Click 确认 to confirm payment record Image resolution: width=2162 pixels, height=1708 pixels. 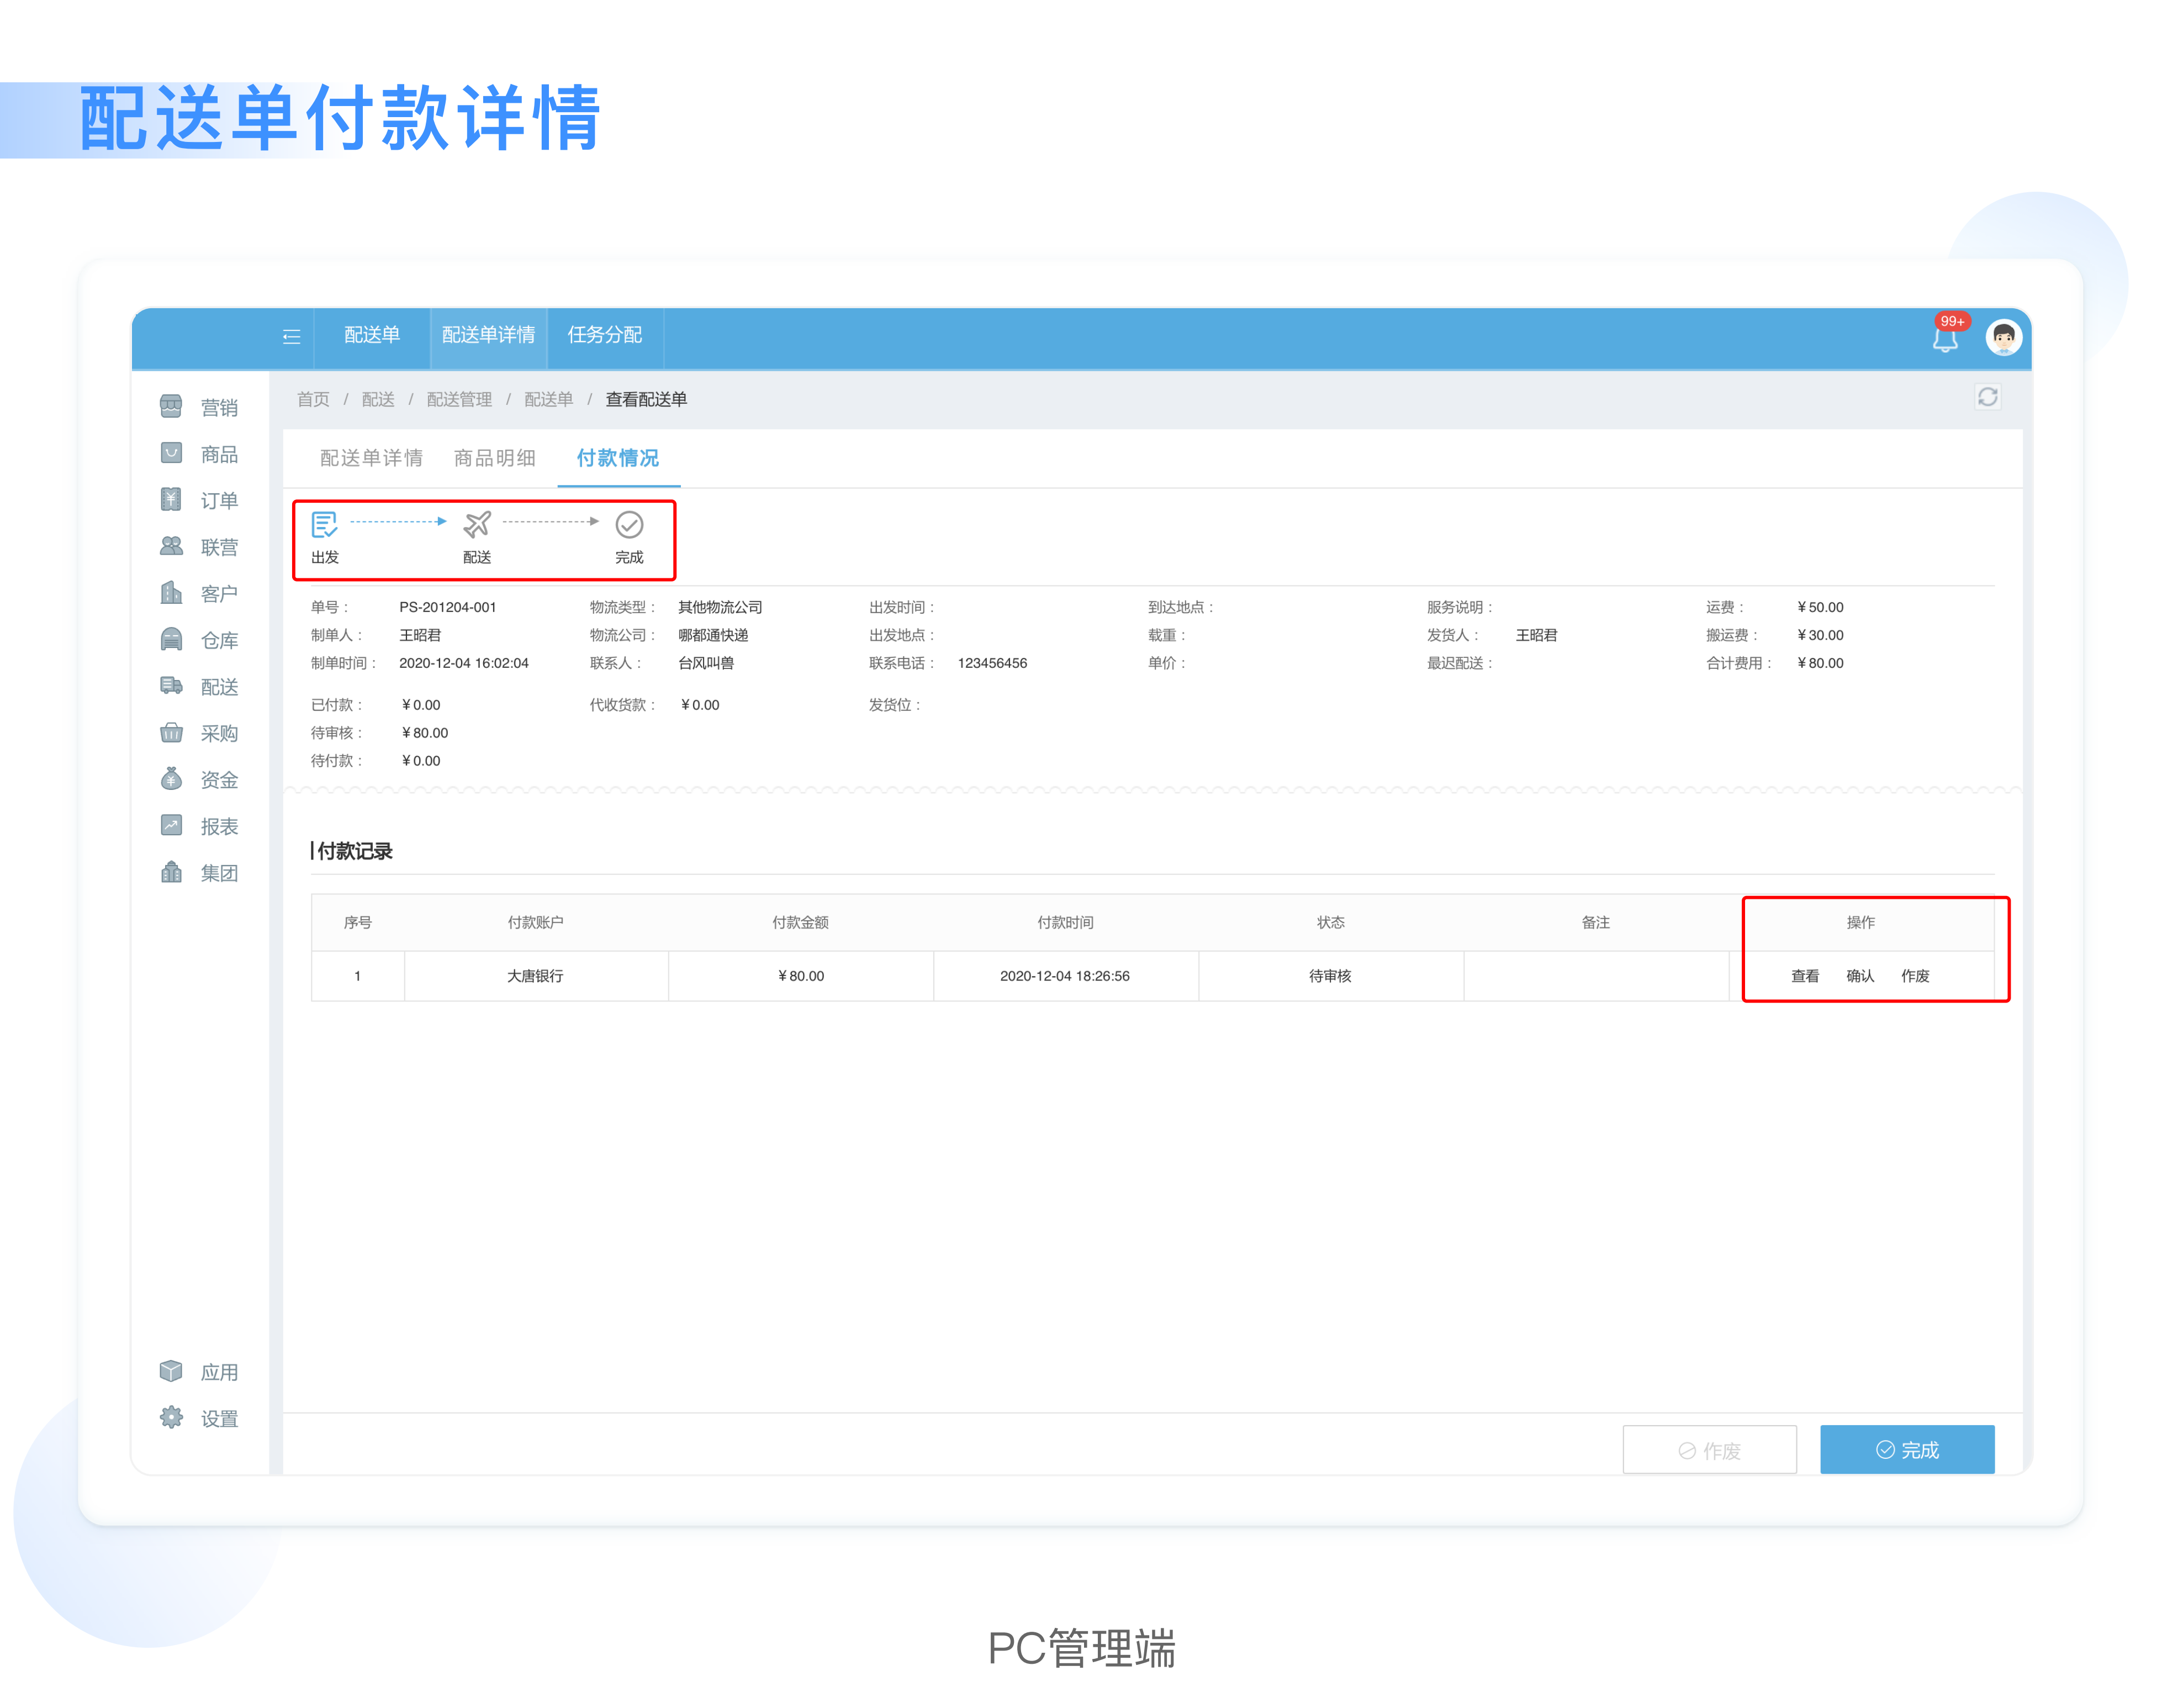coord(1859,976)
